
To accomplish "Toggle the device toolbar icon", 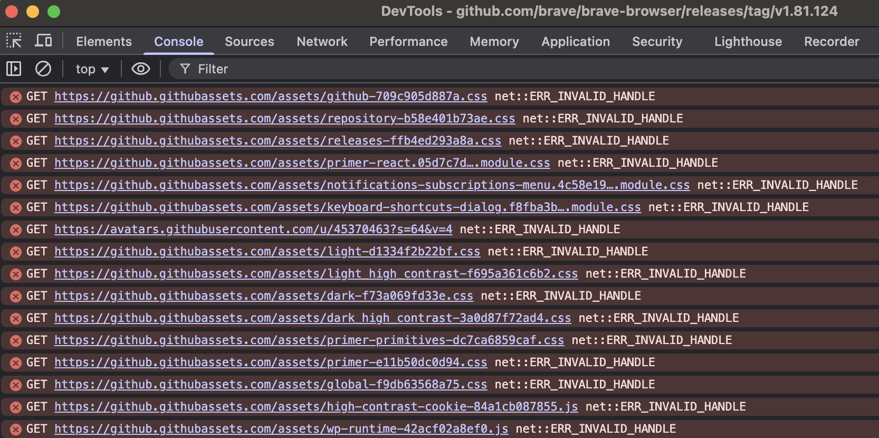I will click(x=43, y=41).
